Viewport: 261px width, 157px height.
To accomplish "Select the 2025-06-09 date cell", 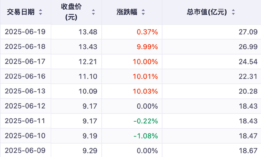I will [25, 151].
